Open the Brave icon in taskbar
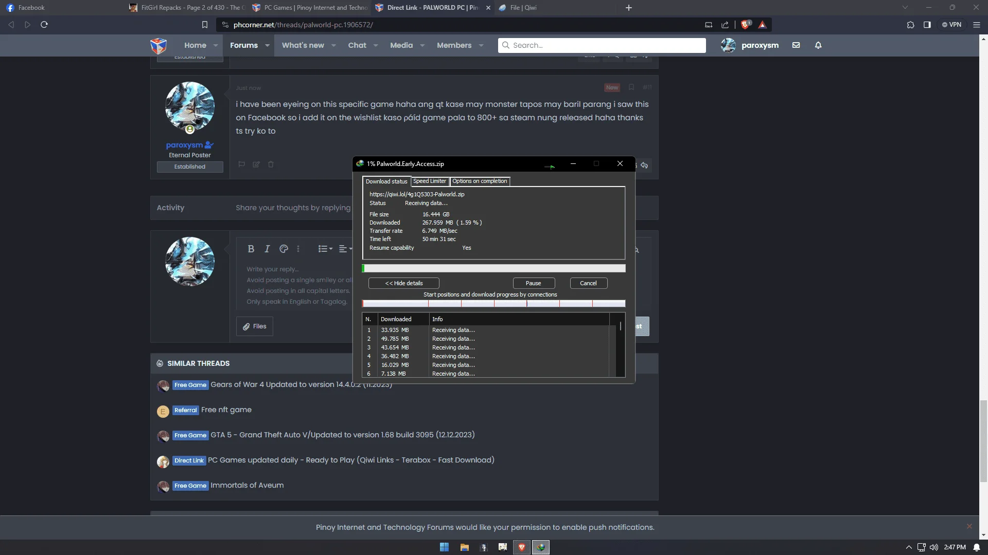This screenshot has height=555, width=988. coord(522,547)
